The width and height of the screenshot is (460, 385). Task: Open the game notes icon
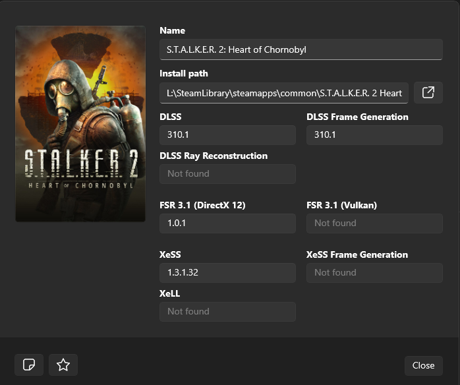point(29,365)
